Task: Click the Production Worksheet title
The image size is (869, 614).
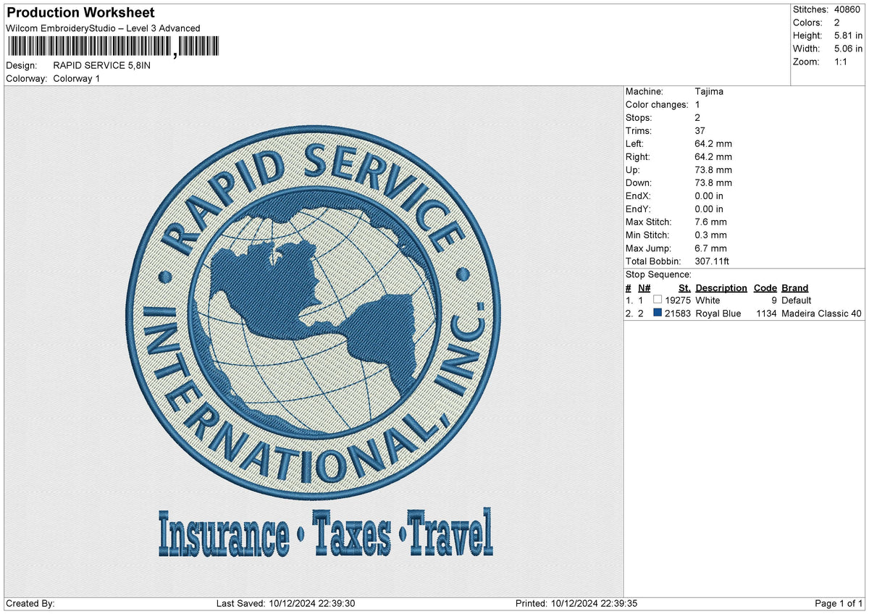Action: (x=80, y=13)
